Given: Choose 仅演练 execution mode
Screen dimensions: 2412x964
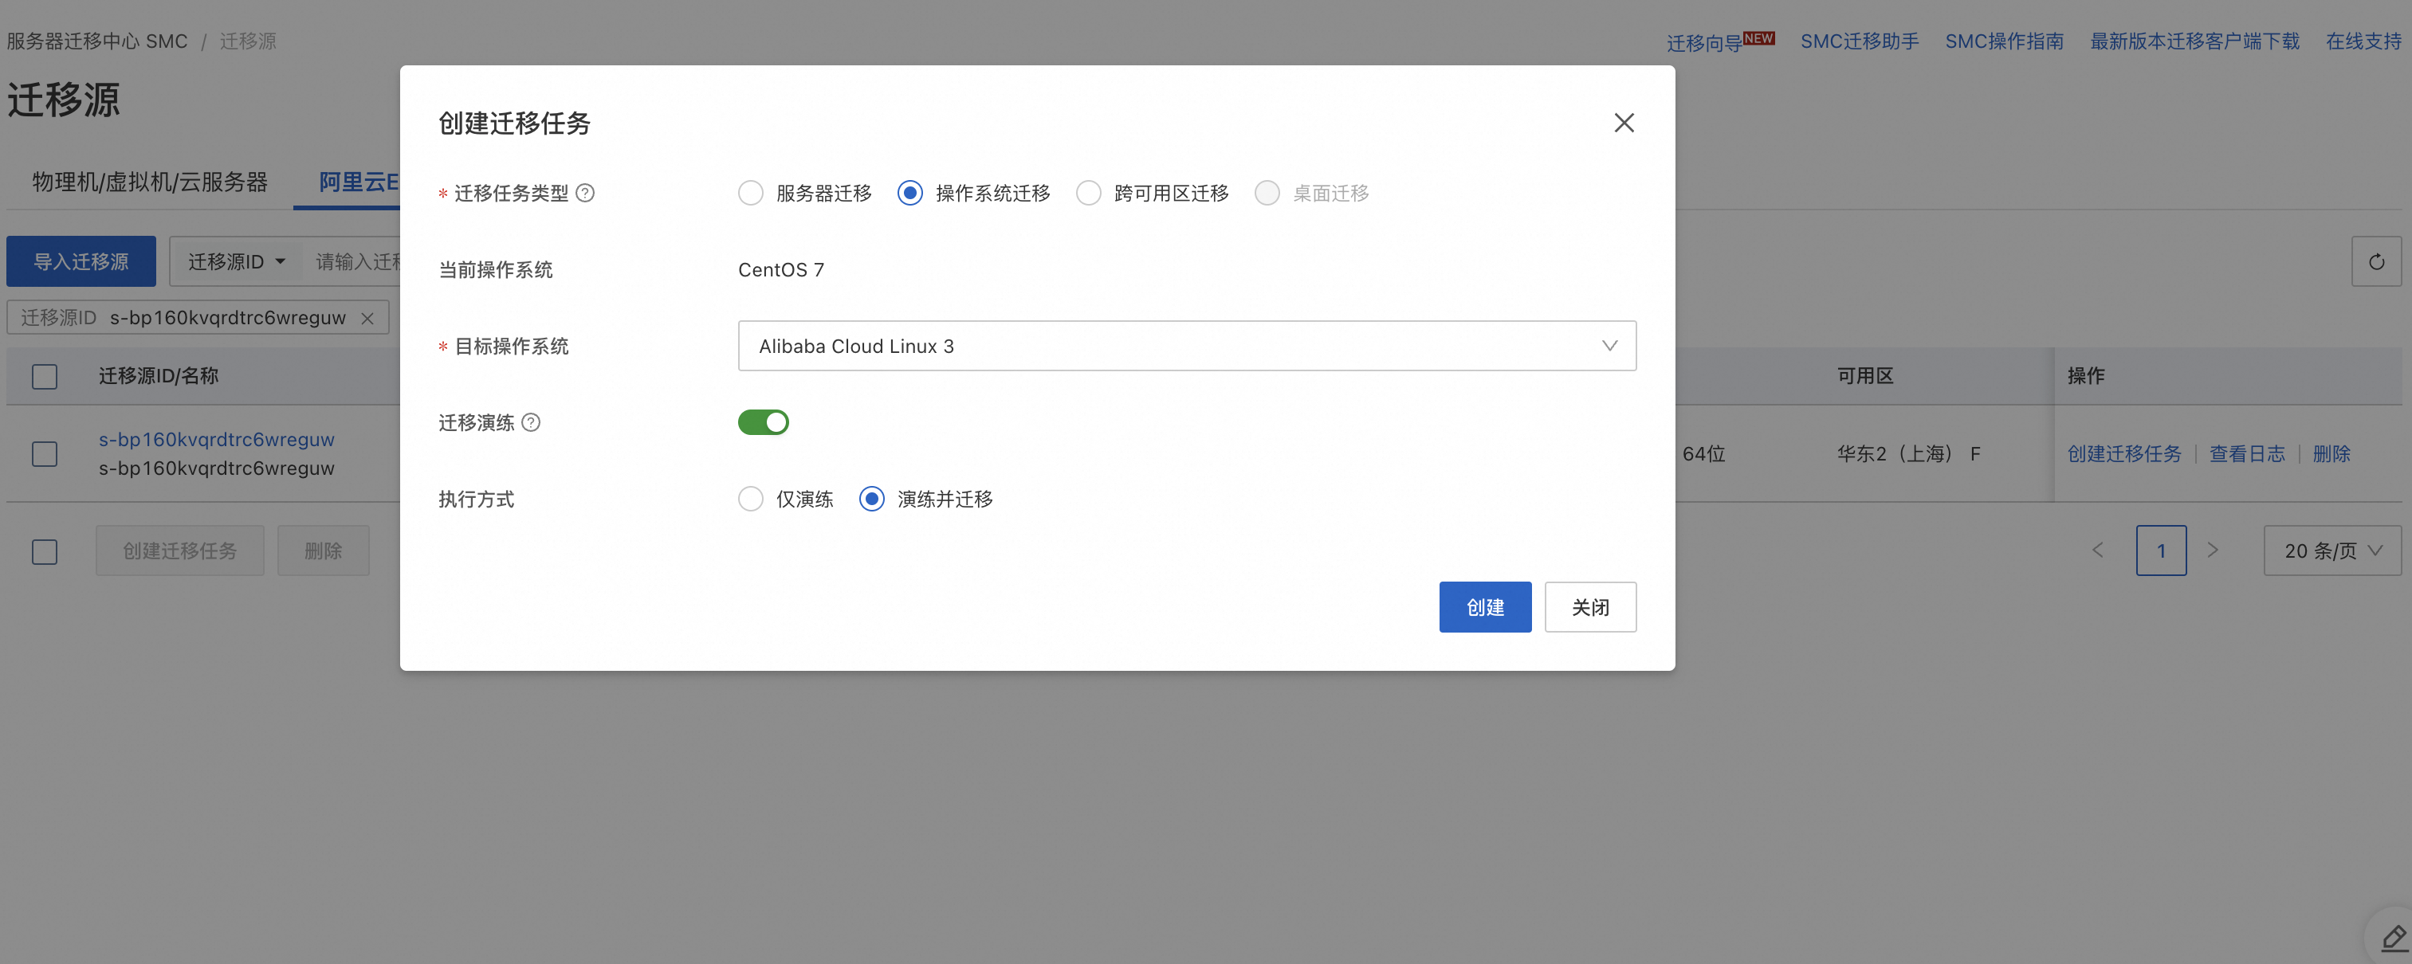Looking at the screenshot, I should pyautogui.click(x=750, y=499).
